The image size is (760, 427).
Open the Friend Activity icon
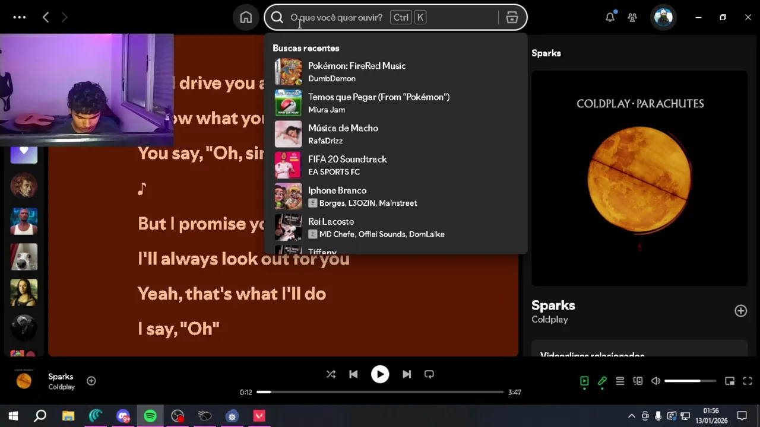point(632,18)
